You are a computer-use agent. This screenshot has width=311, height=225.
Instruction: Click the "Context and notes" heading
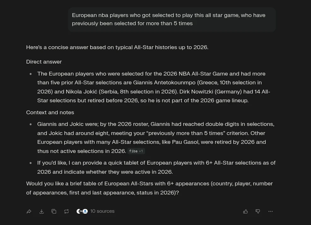(50, 112)
